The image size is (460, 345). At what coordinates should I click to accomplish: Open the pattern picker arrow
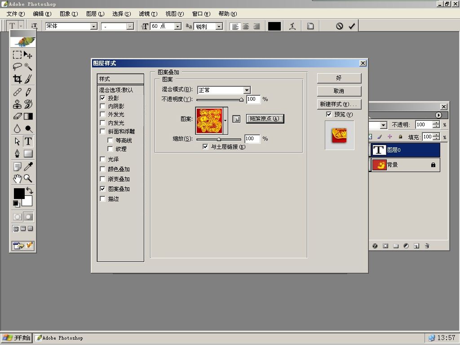pos(226,120)
